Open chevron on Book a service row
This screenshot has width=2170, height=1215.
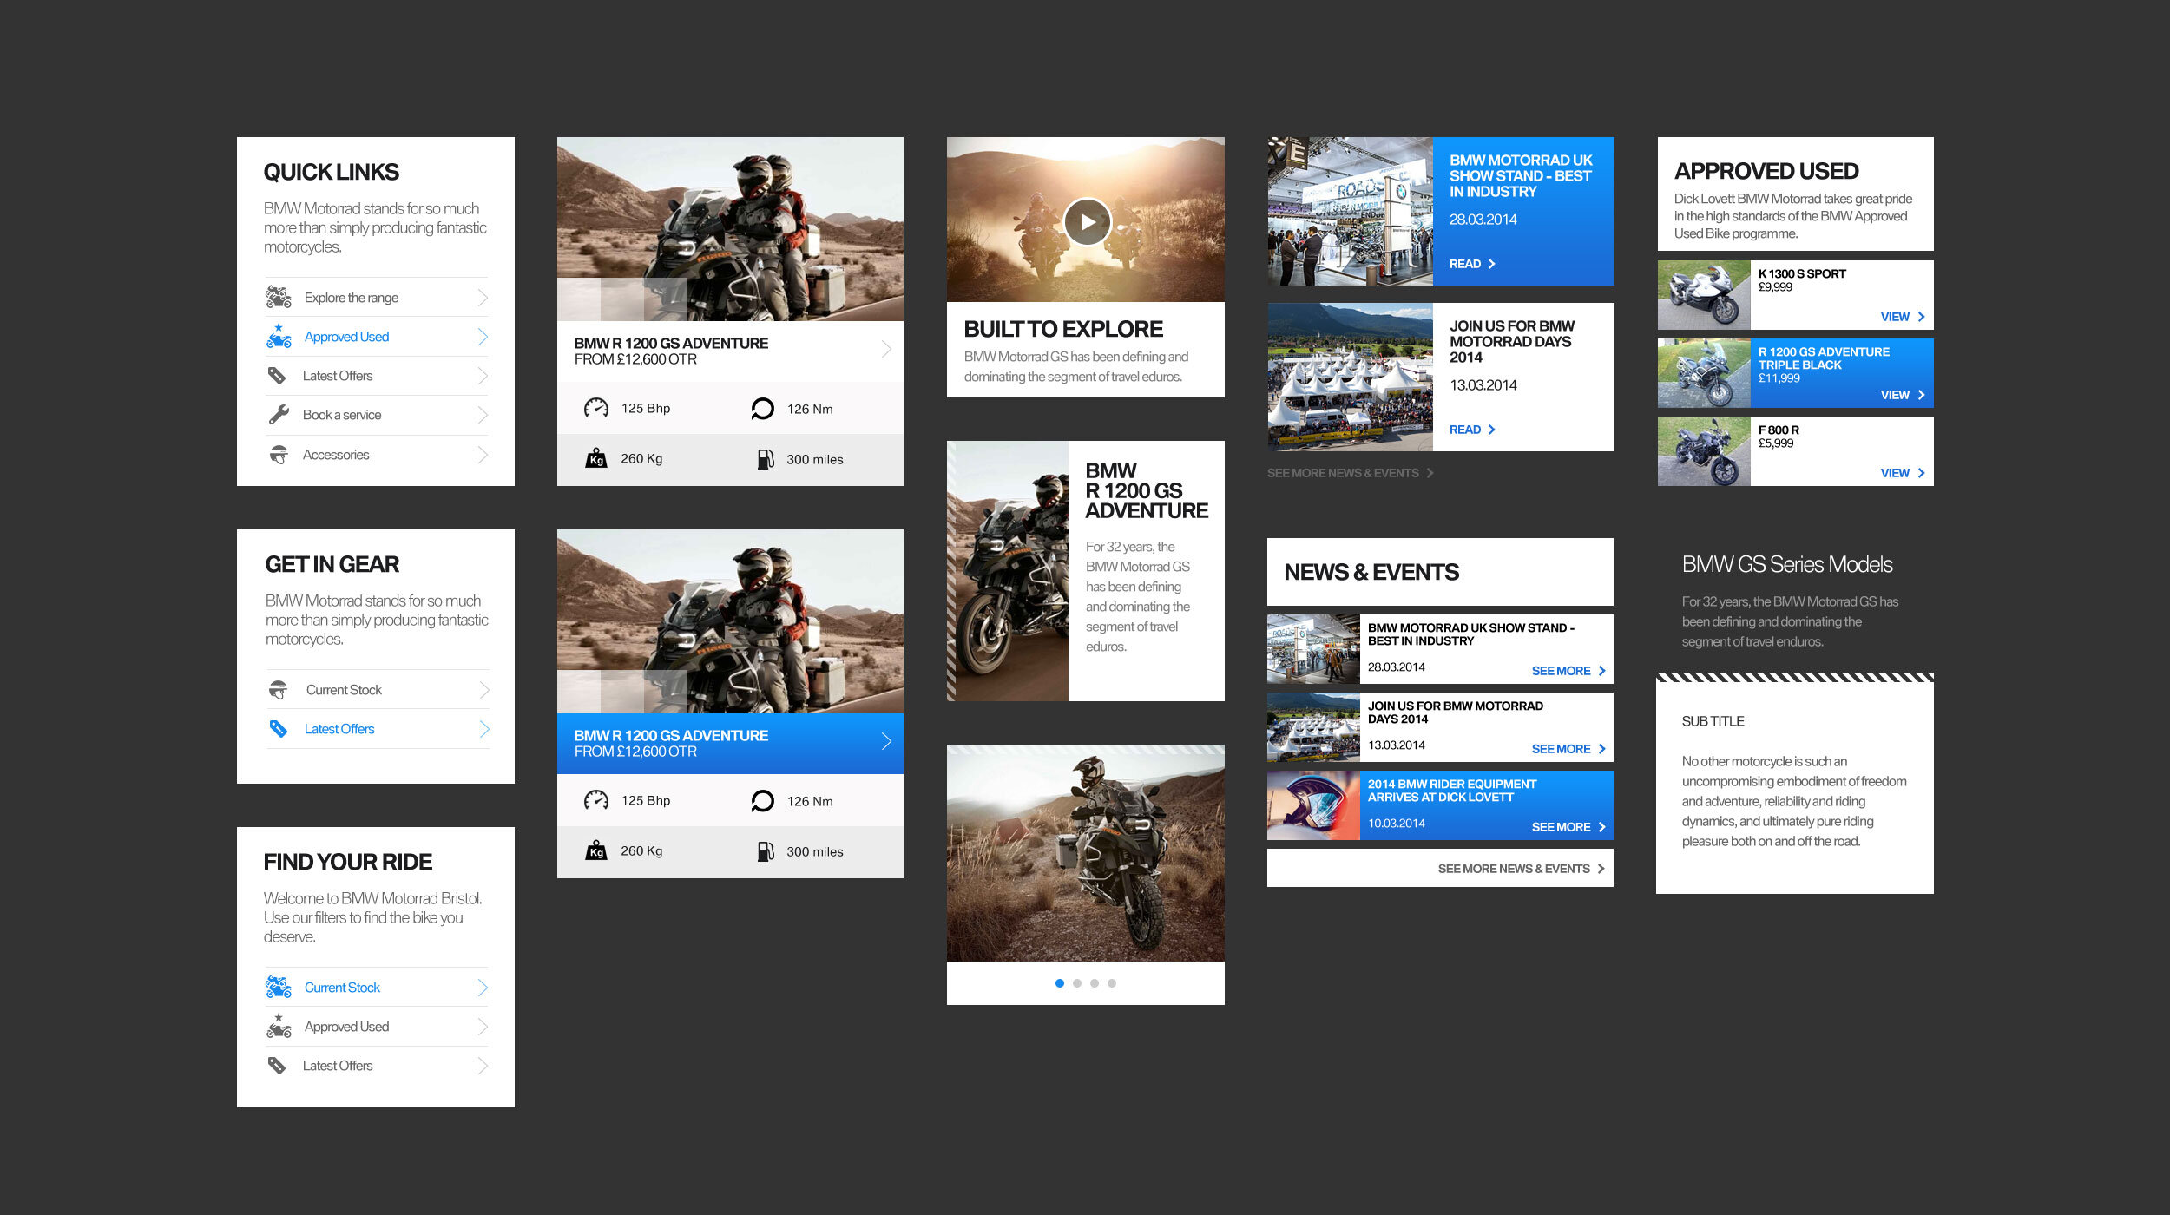click(483, 415)
